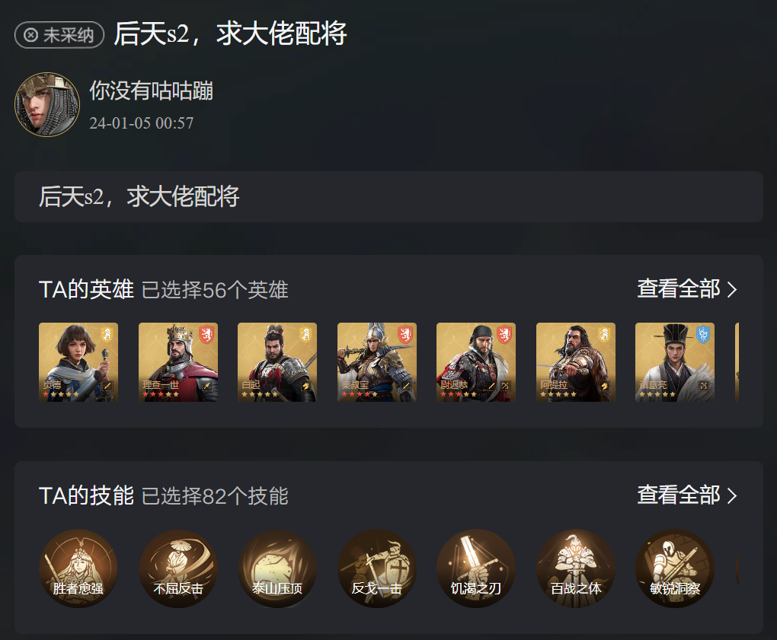The width and height of the screenshot is (777, 640).
Task: Open the 敏锐洞察 skill icon
Action: 675,568
